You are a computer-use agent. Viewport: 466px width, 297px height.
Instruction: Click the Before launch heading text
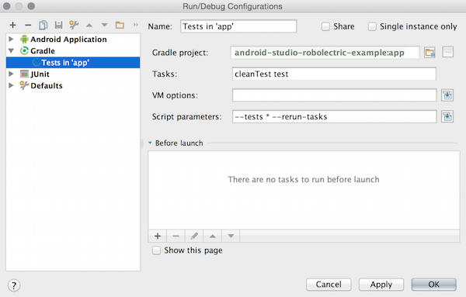coord(179,143)
